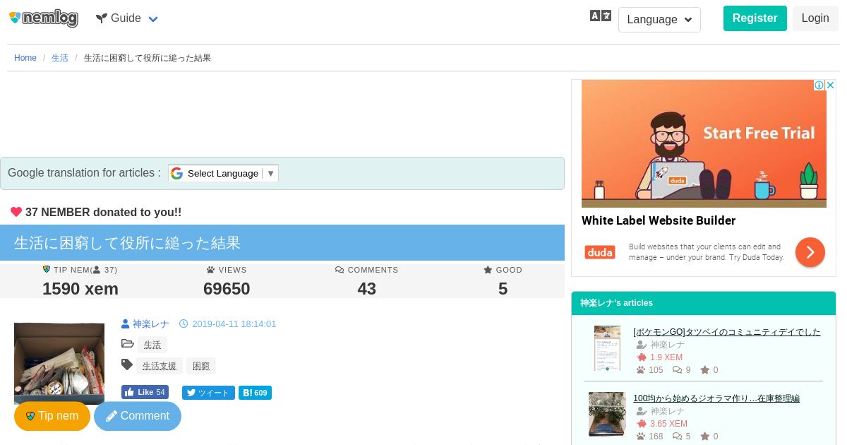
Task: Open the Guide menu
Action: (x=127, y=18)
